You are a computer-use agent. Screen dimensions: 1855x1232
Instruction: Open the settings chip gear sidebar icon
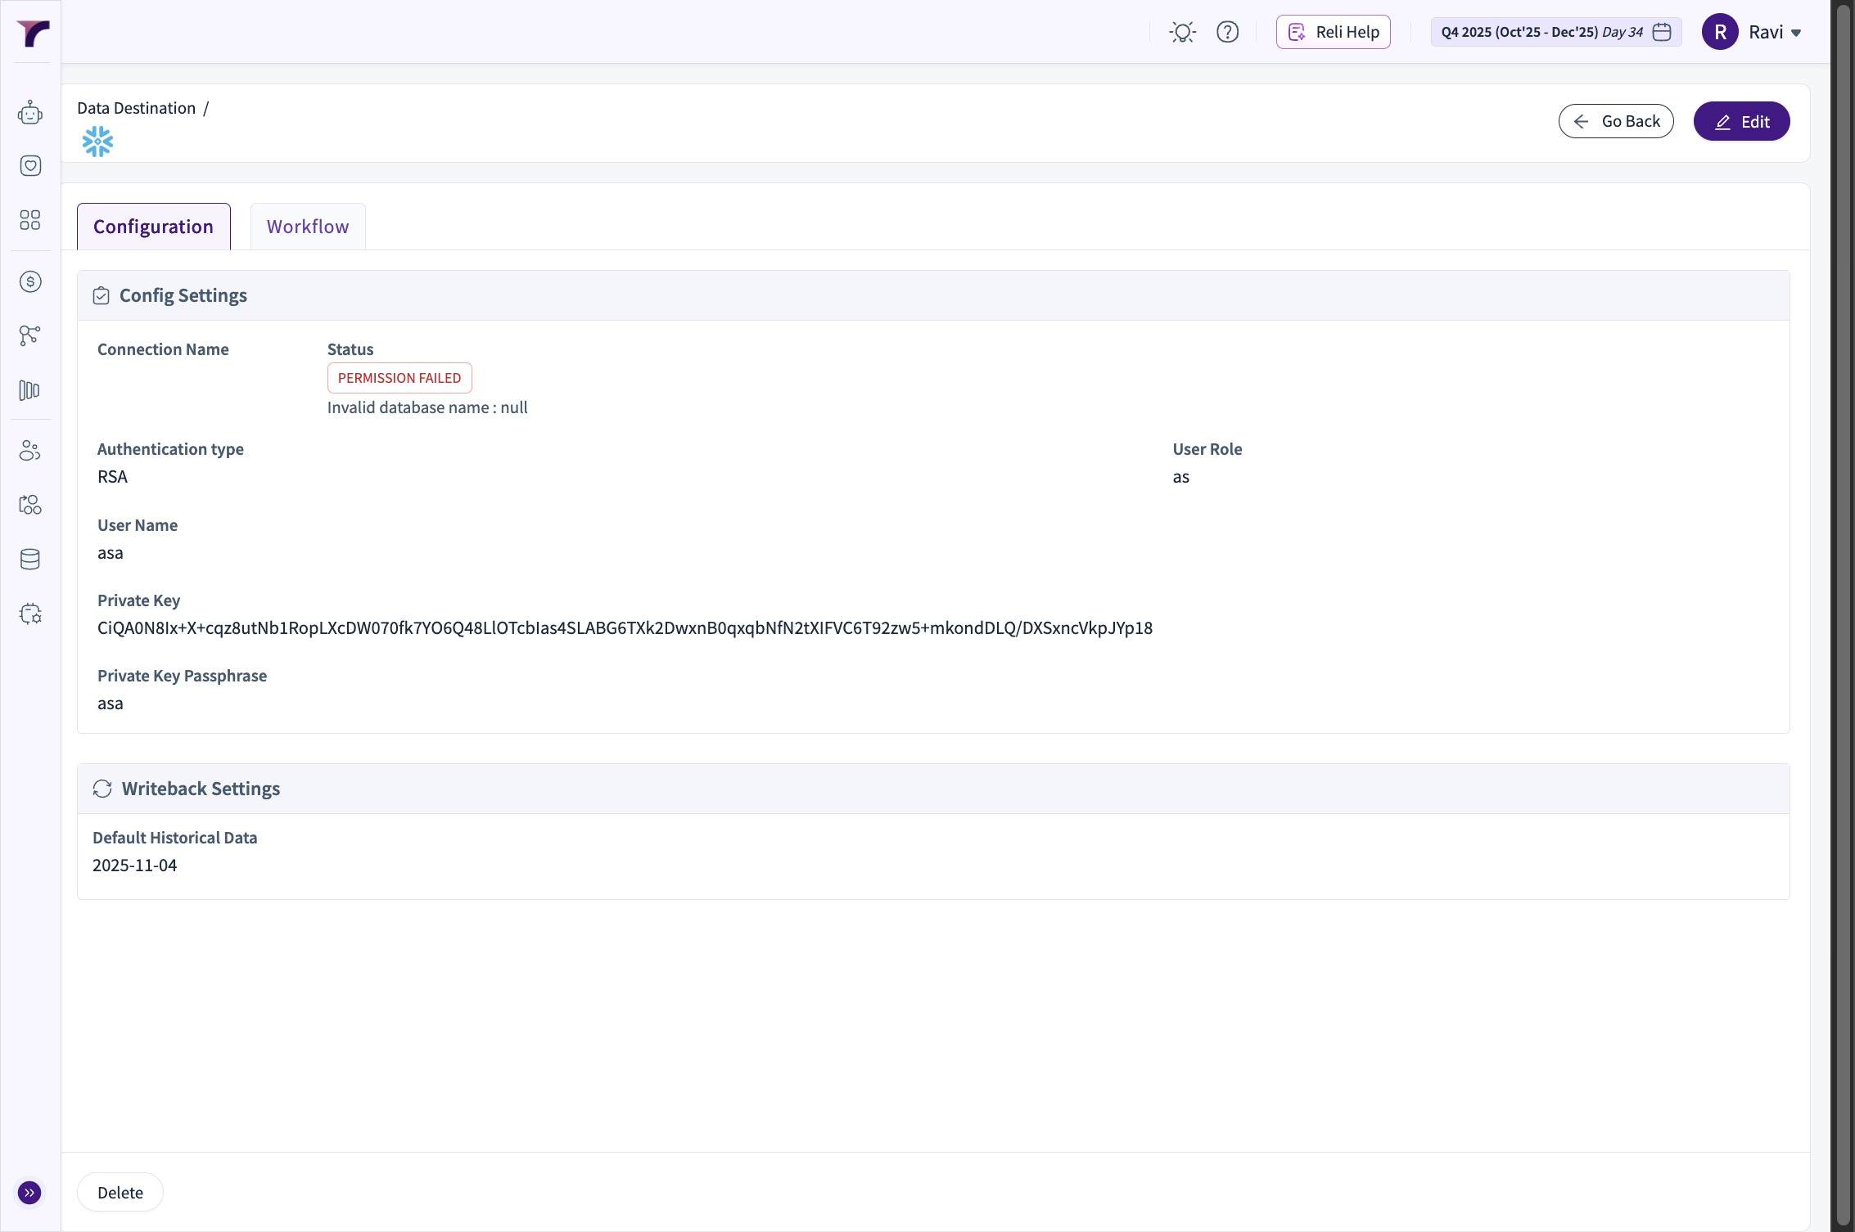[30, 614]
